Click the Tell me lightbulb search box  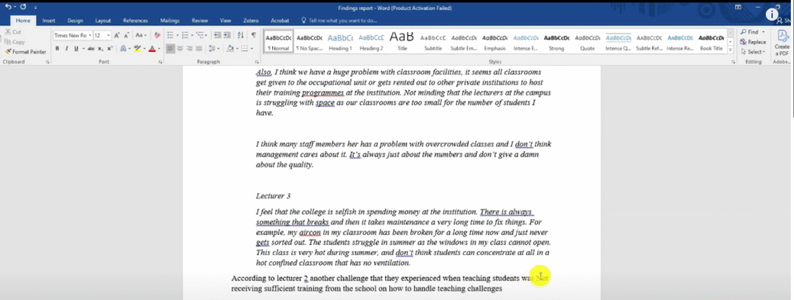(x=339, y=20)
